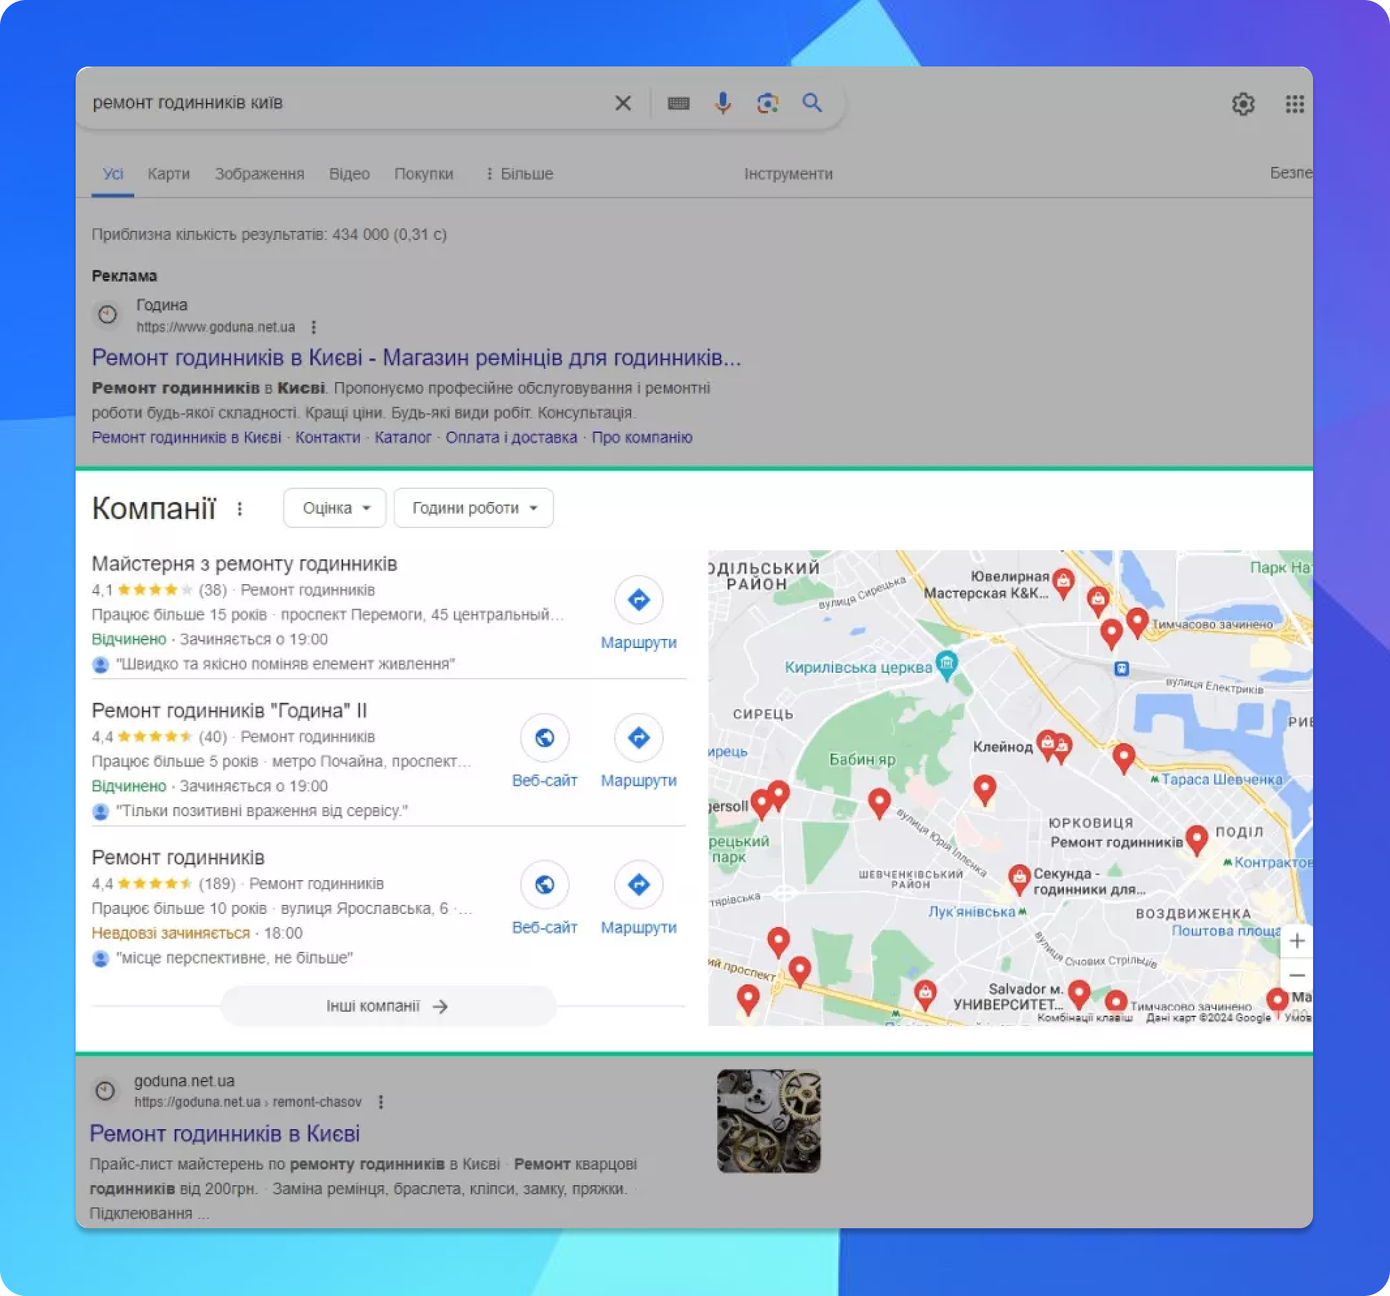The height and width of the screenshot is (1296, 1390).
Task: Open three-dot menu next to Компанії heading
Action: [x=240, y=509]
